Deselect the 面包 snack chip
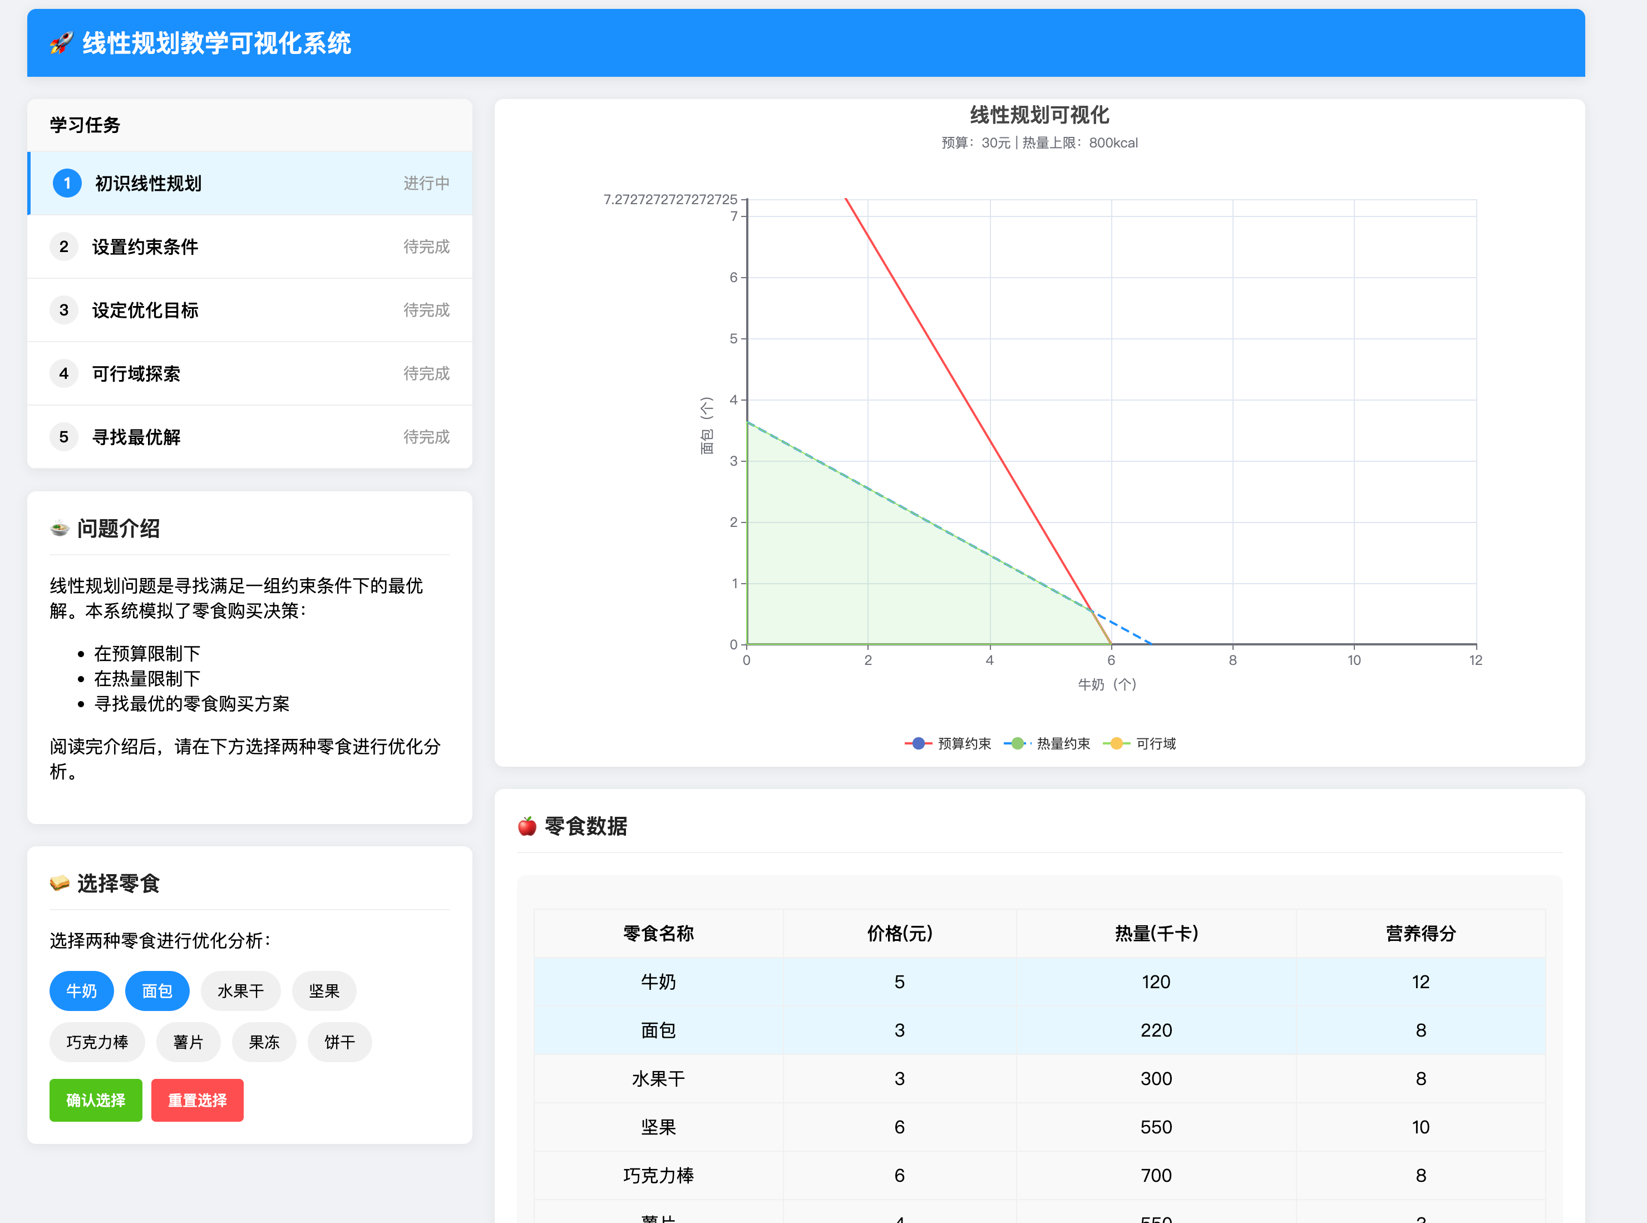The width and height of the screenshot is (1647, 1223). tap(157, 990)
